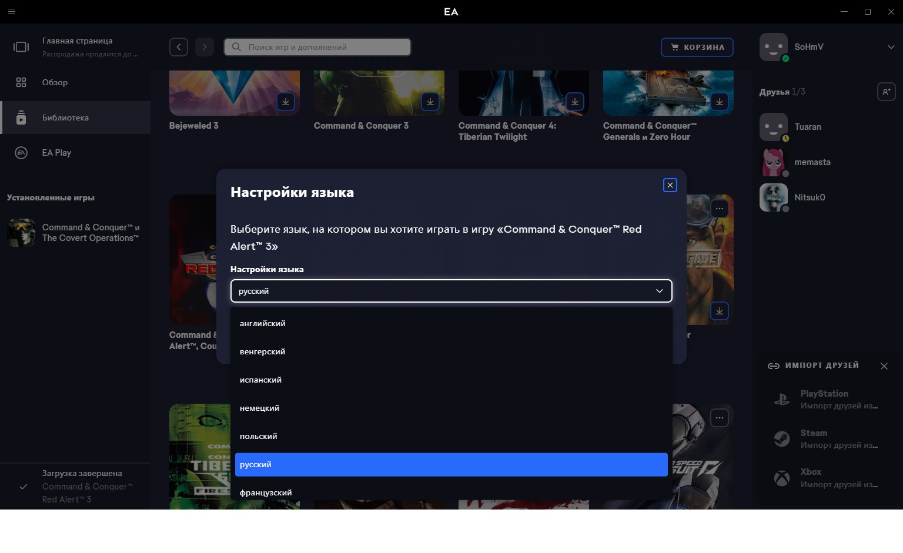Collapse the language dropdown showing русский
Viewport: 903px width, 553px height.
click(451, 291)
